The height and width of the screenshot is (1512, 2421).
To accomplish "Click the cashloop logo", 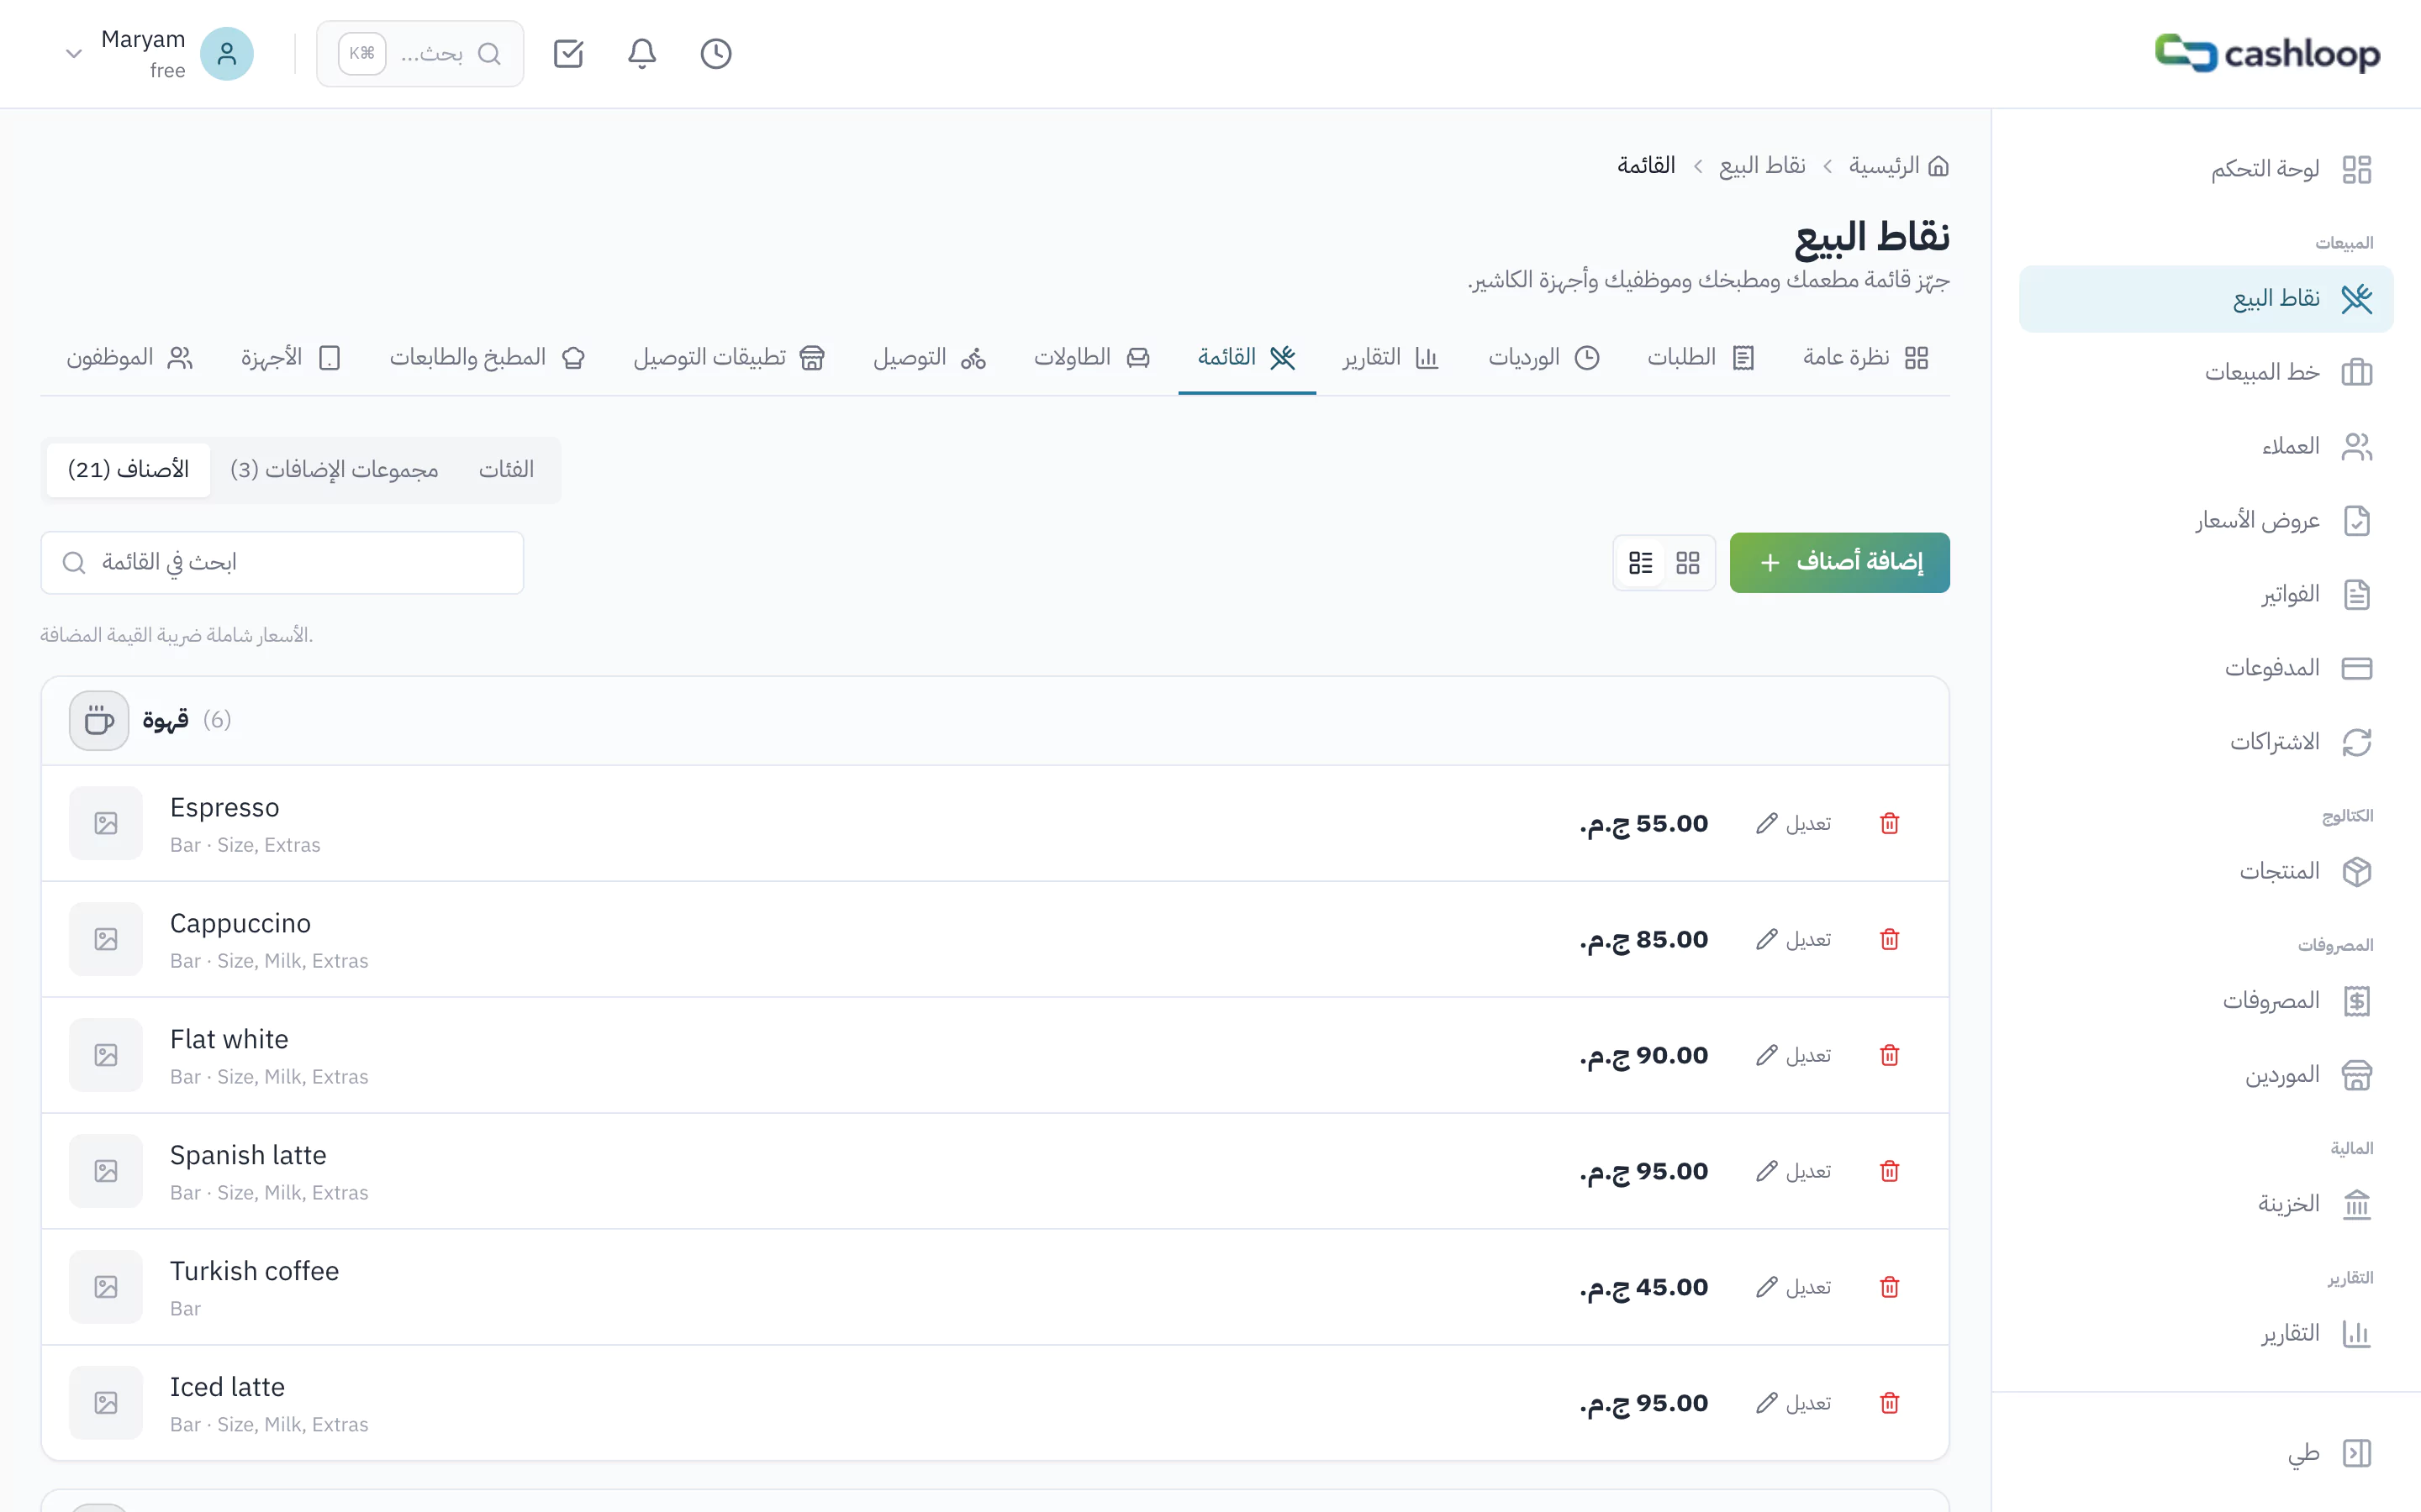I will [2267, 53].
